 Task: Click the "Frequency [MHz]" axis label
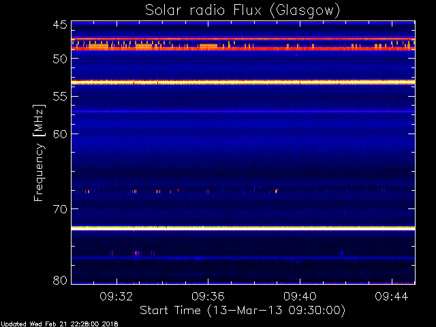pyautogui.click(x=39, y=153)
